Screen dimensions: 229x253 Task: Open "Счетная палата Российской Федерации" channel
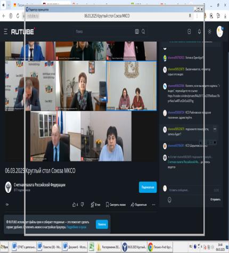click(x=39, y=185)
